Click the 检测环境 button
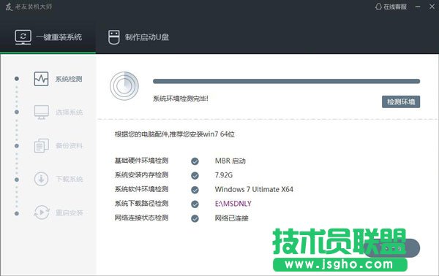 click(x=401, y=101)
